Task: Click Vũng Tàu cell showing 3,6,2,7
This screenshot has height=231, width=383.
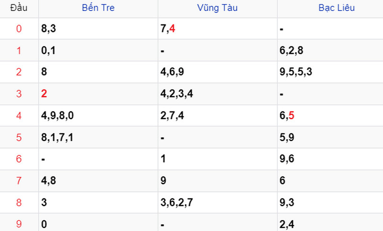Action: [x=218, y=202]
